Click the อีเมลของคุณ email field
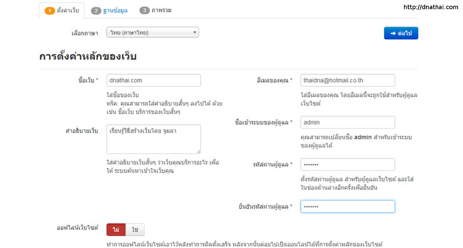463x248 pixels. (347, 80)
